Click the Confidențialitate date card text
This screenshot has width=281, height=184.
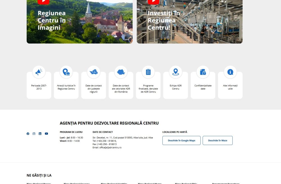point(203,87)
